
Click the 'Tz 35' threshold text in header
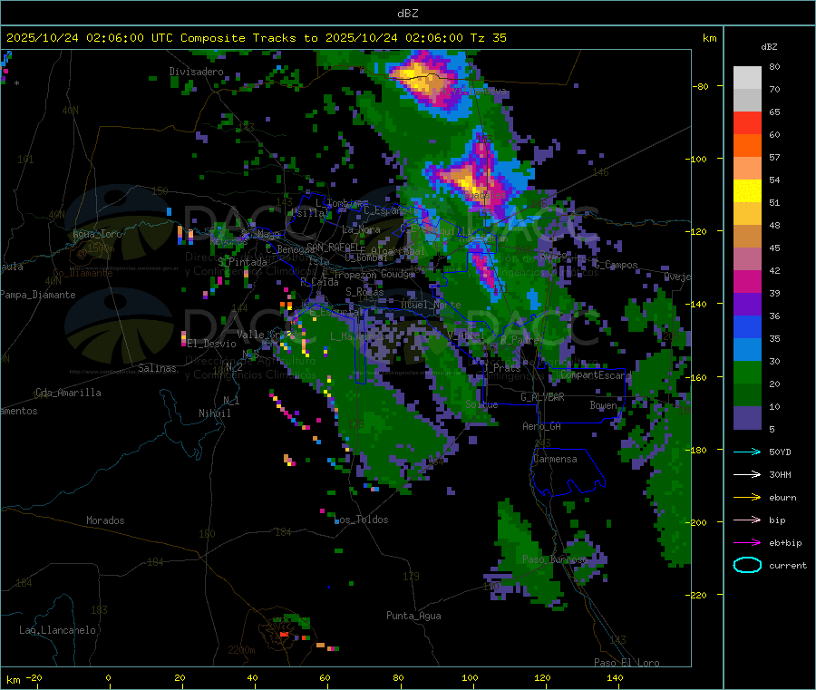coord(488,38)
